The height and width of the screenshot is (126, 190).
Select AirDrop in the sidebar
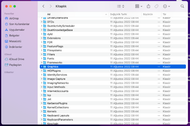pos(14,18)
